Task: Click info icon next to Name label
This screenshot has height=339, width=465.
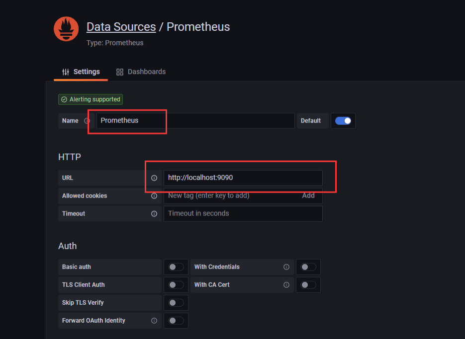Action: coord(88,121)
